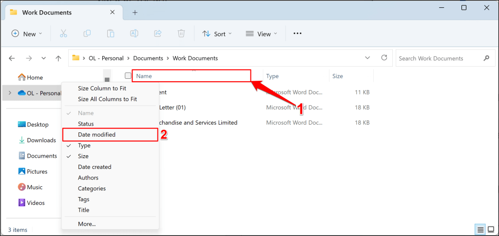Open address bar history dropdown
Image resolution: width=499 pixels, height=236 pixels.
click(367, 58)
